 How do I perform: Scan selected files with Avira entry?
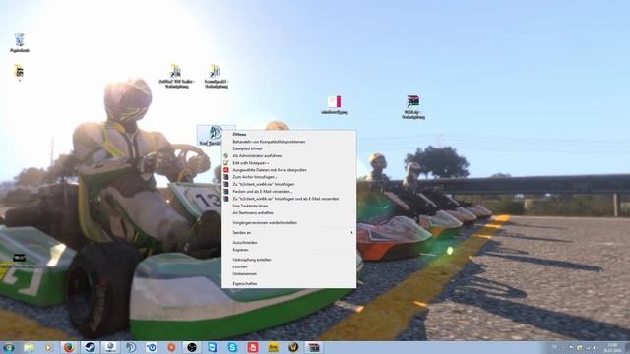click(x=288, y=170)
